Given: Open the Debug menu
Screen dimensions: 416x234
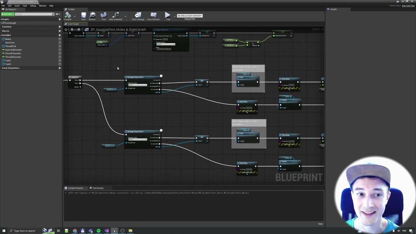Looking at the screenshot, I should [33, 6].
